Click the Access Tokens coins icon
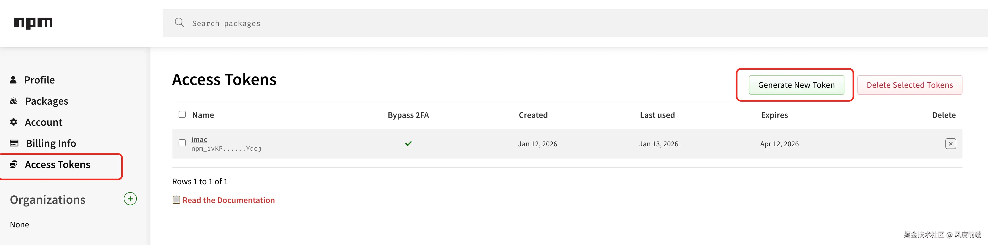Image resolution: width=988 pixels, height=245 pixels. 14,164
